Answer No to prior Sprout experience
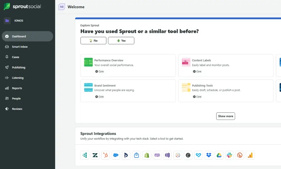Screen dimensions: 281x169 93,41
